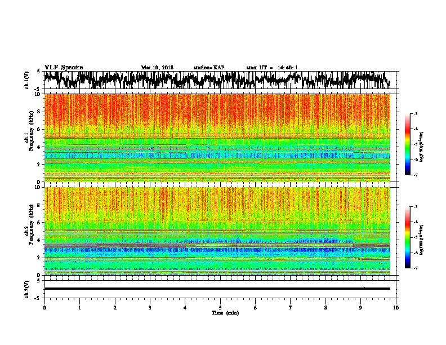Click the ch.1 waveform trace panel
446x345 pixels.
[220, 80]
